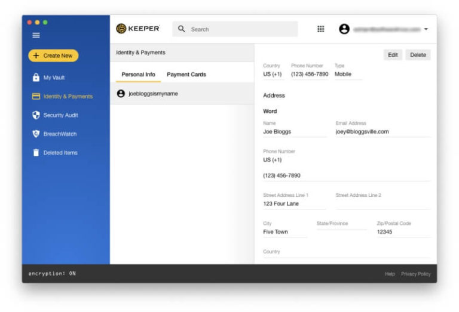Viewport: 459px width, 312px height.
Task: Switch to the Payment Cards tab
Action: (186, 75)
